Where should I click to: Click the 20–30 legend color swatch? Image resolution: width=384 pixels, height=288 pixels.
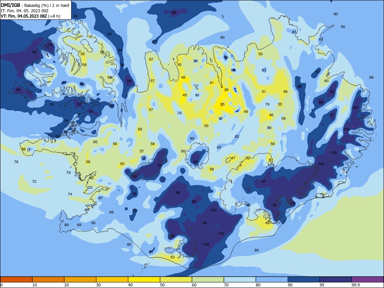80,280
